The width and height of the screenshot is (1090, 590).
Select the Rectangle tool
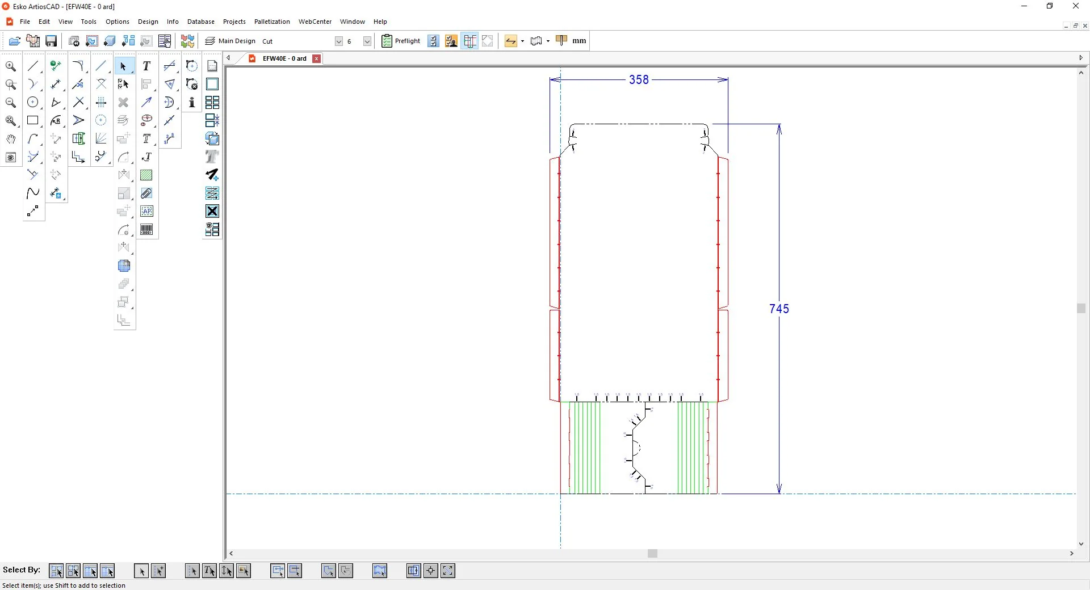[33, 121]
